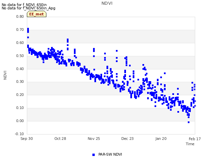Click the Dec 23 date tick label

point(127,139)
